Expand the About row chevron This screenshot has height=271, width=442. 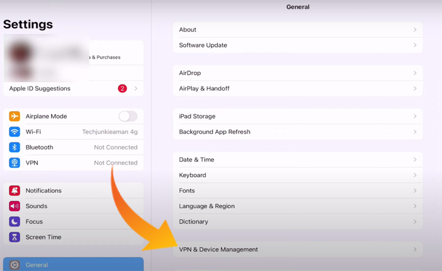[415, 30]
